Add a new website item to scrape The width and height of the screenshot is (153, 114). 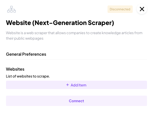77,85
